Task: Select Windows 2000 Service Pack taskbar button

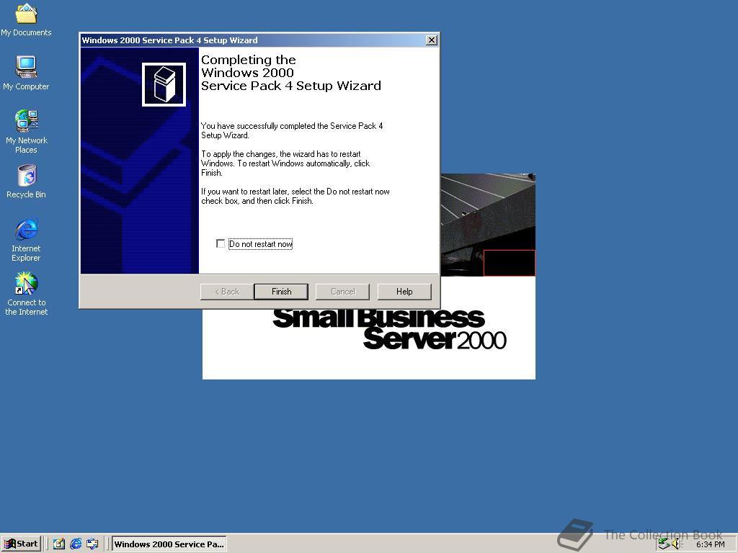Action: [169, 544]
